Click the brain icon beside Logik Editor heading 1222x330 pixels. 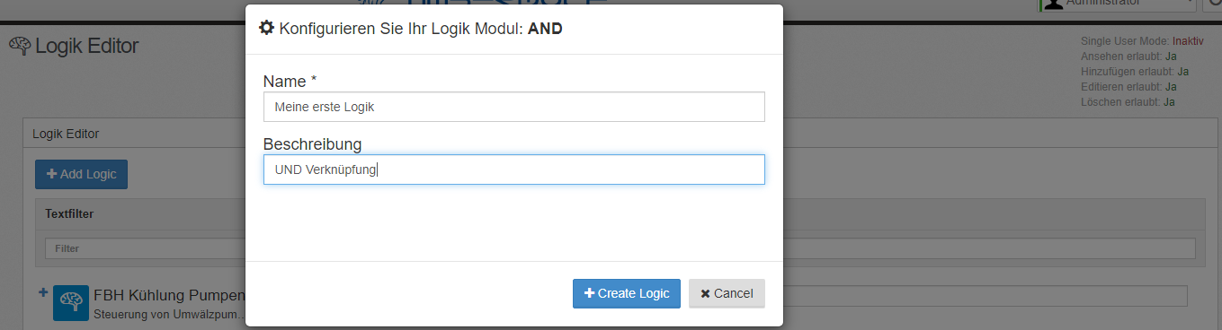point(20,46)
